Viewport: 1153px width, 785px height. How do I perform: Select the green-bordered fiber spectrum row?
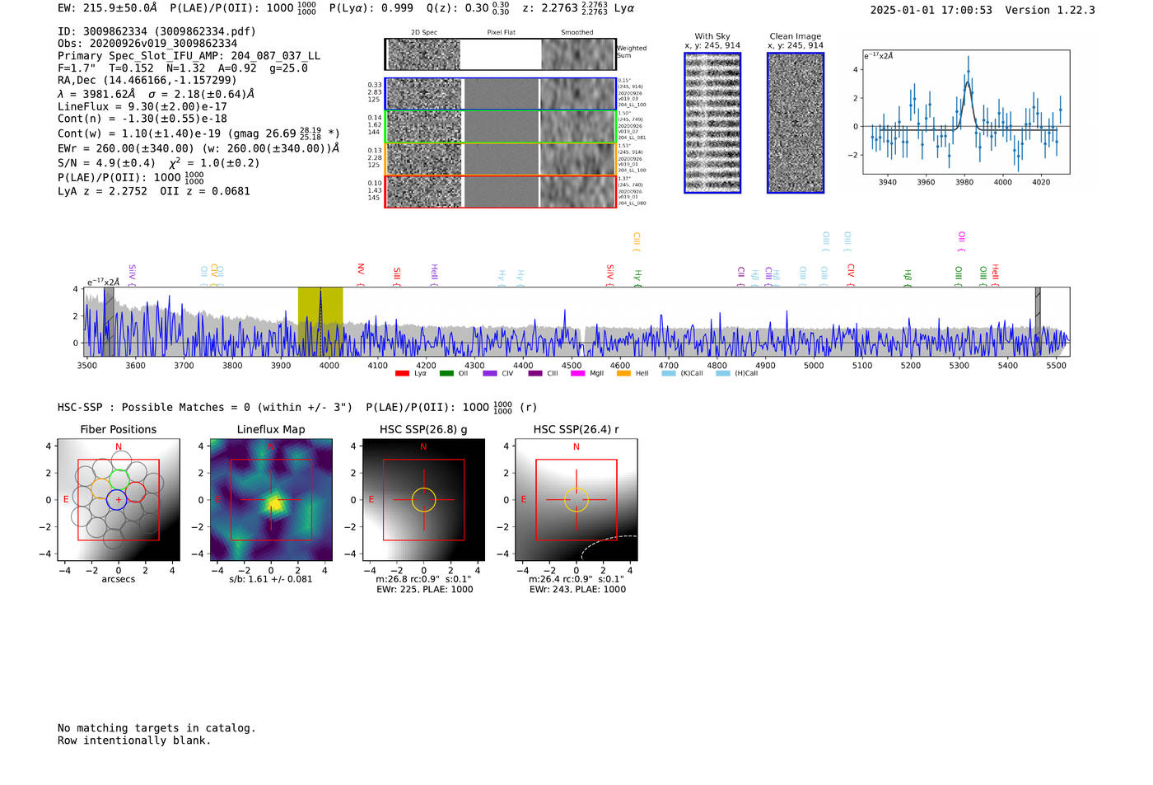click(500, 127)
